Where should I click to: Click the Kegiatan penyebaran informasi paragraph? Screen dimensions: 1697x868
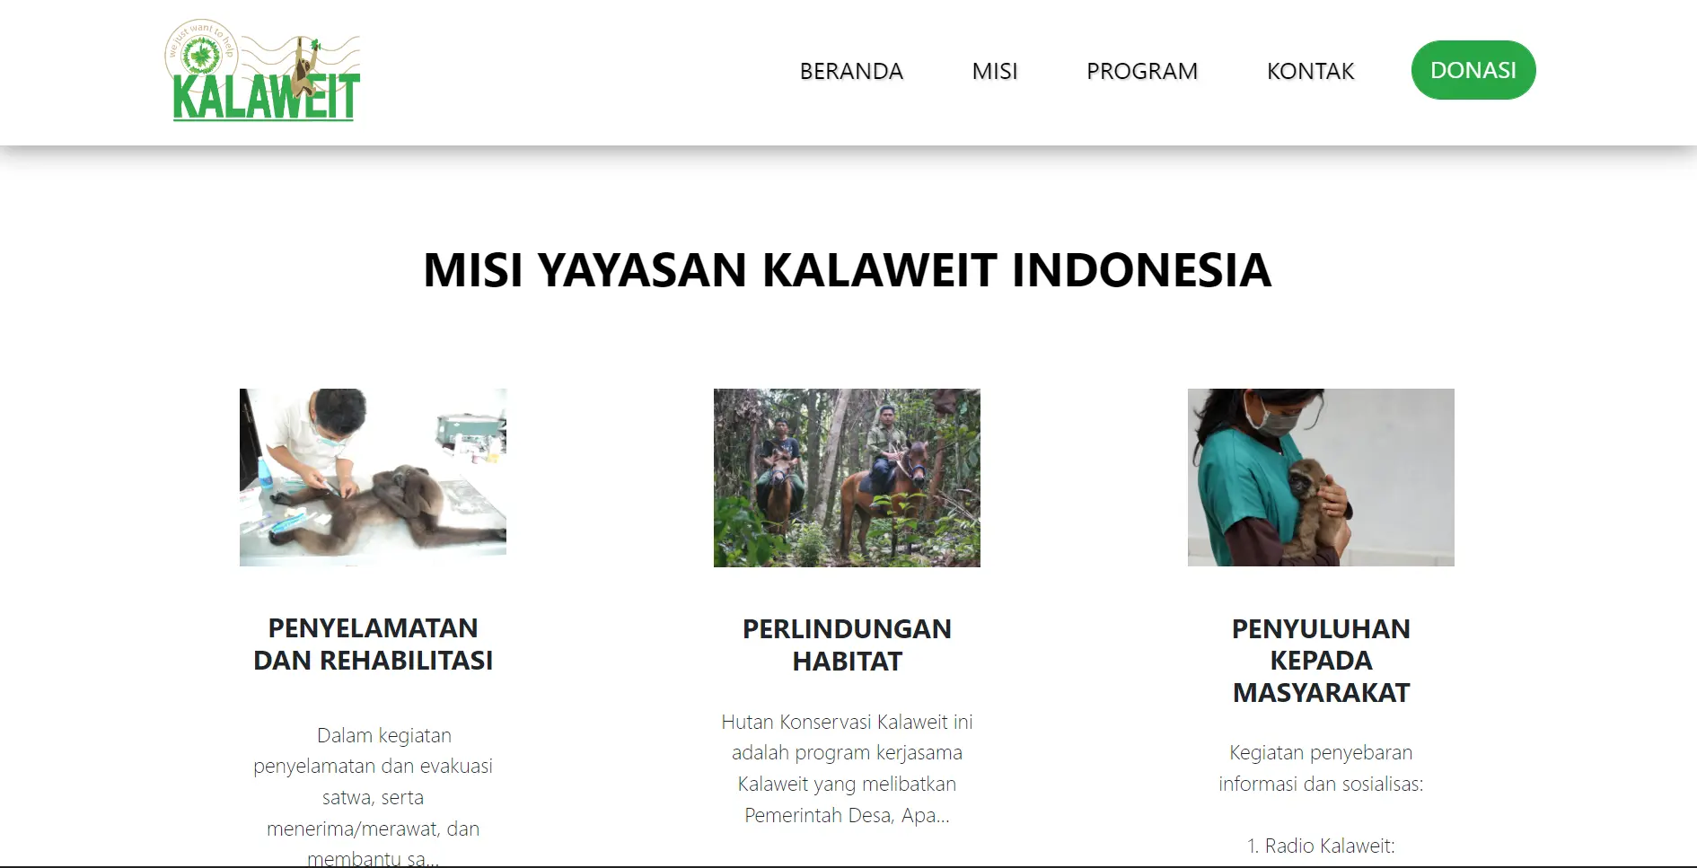1321,768
